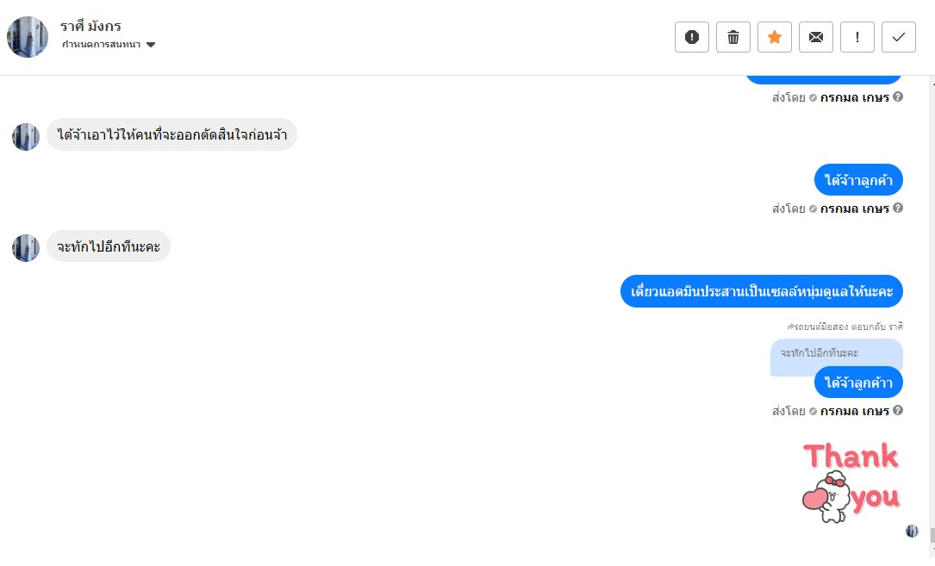This screenshot has width=935, height=566.
Task: Click avatar beside ได้จ้าเอาไว้ให้คนที่จะออกตัดสินใจก่อนจ้า message
Action: coord(26,137)
